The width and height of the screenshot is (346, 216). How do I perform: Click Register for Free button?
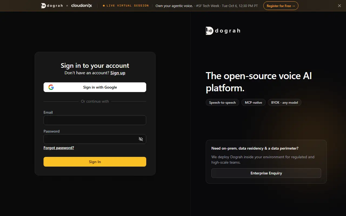[281, 6]
